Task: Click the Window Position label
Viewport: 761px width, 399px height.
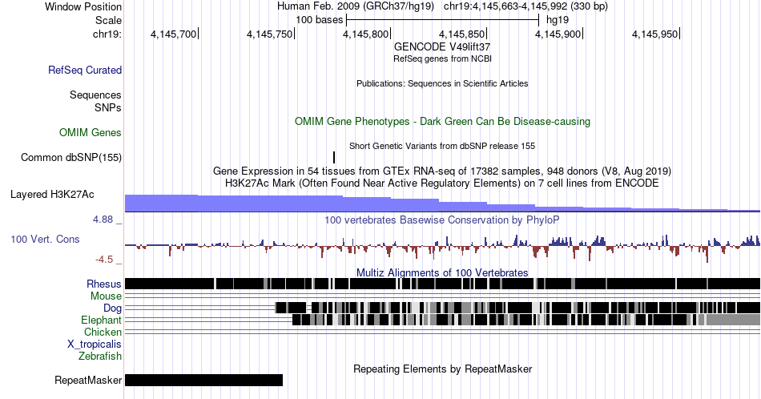Action: 83,6
